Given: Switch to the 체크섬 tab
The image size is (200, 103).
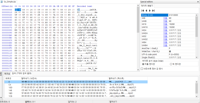Looking at the screenshot, I should click(x=7, y=74).
